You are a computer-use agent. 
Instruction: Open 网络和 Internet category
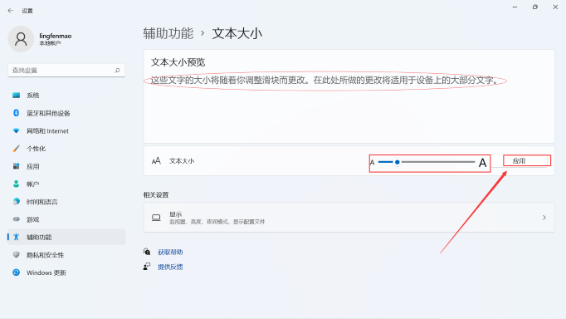coord(66,130)
